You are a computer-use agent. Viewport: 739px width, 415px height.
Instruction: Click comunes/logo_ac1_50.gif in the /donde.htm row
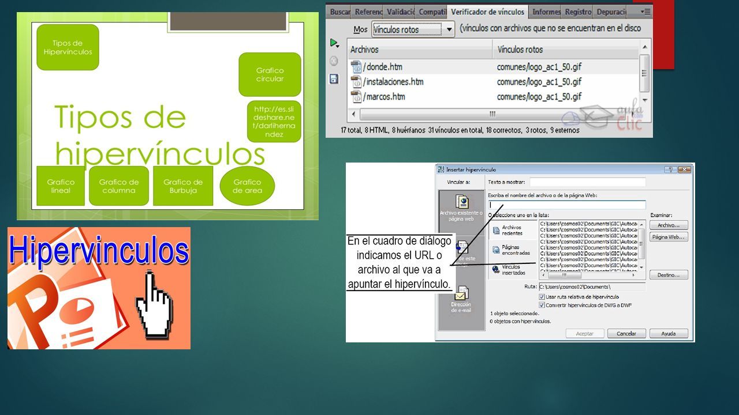point(539,67)
